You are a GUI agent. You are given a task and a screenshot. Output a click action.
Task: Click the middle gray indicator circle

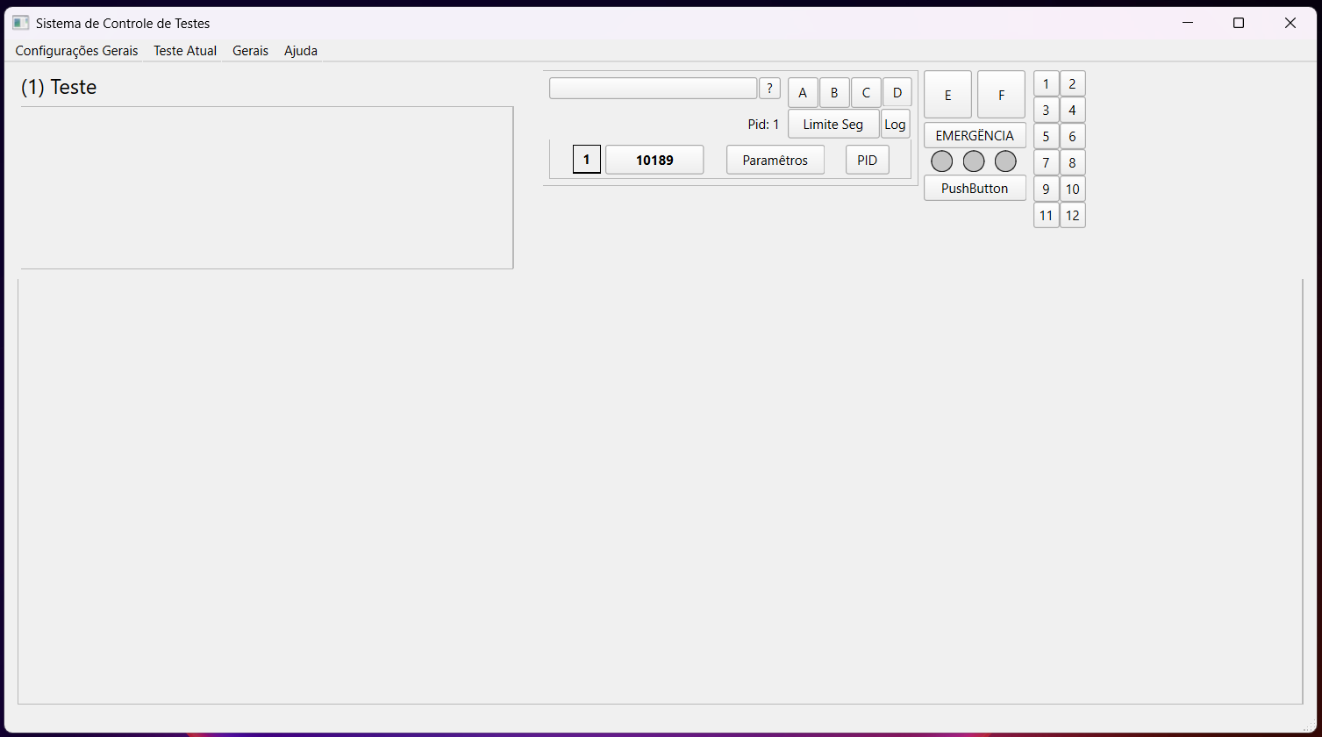[974, 161]
